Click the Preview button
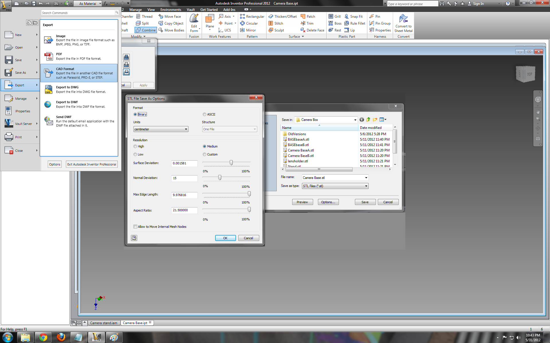The width and height of the screenshot is (550, 343). 302,202
